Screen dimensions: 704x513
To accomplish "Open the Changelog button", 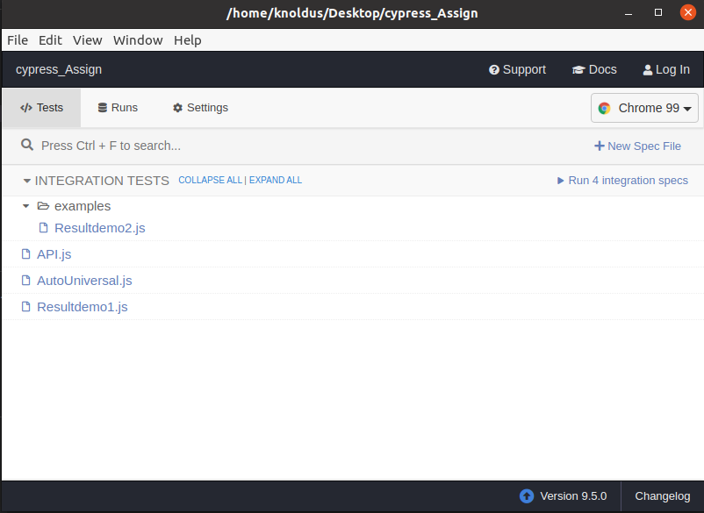I will 663,496.
